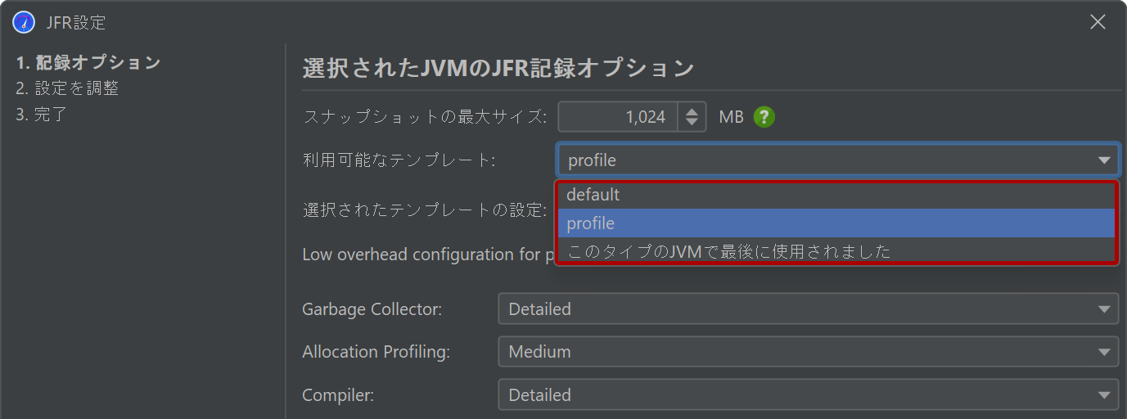Select step 1. 記録オプション
Viewport: 1127px width, 419px height.
88,62
